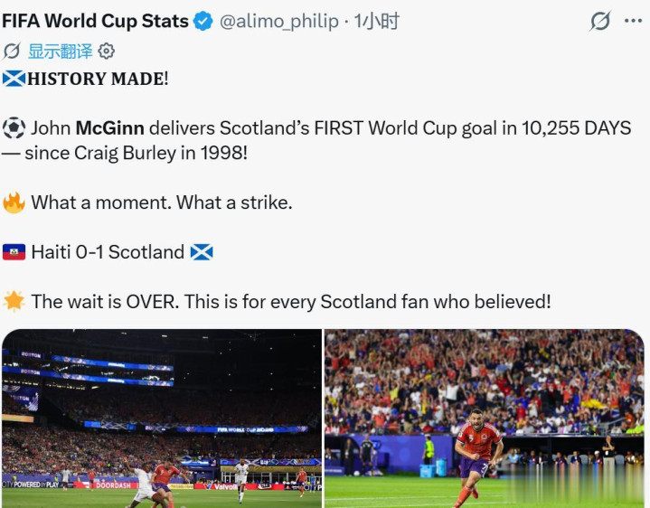Open the three-dot more options menu
650x508 pixels.
633,21
